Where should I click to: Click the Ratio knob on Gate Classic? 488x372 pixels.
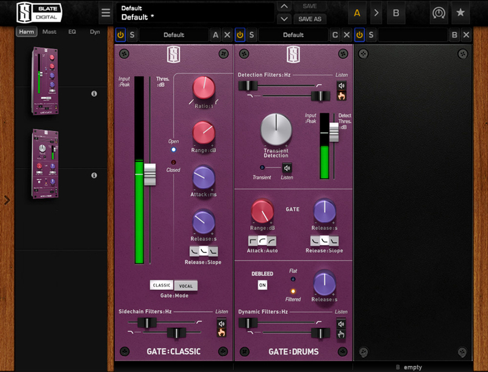click(x=204, y=88)
